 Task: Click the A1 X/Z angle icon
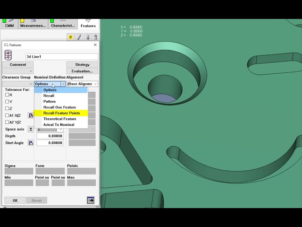[x=31, y=115]
